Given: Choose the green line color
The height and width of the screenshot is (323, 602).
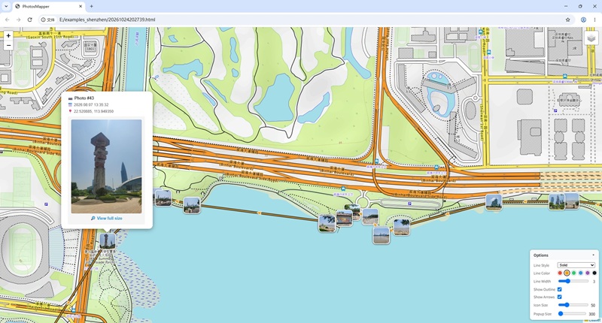Looking at the screenshot, I should click(x=573, y=273).
